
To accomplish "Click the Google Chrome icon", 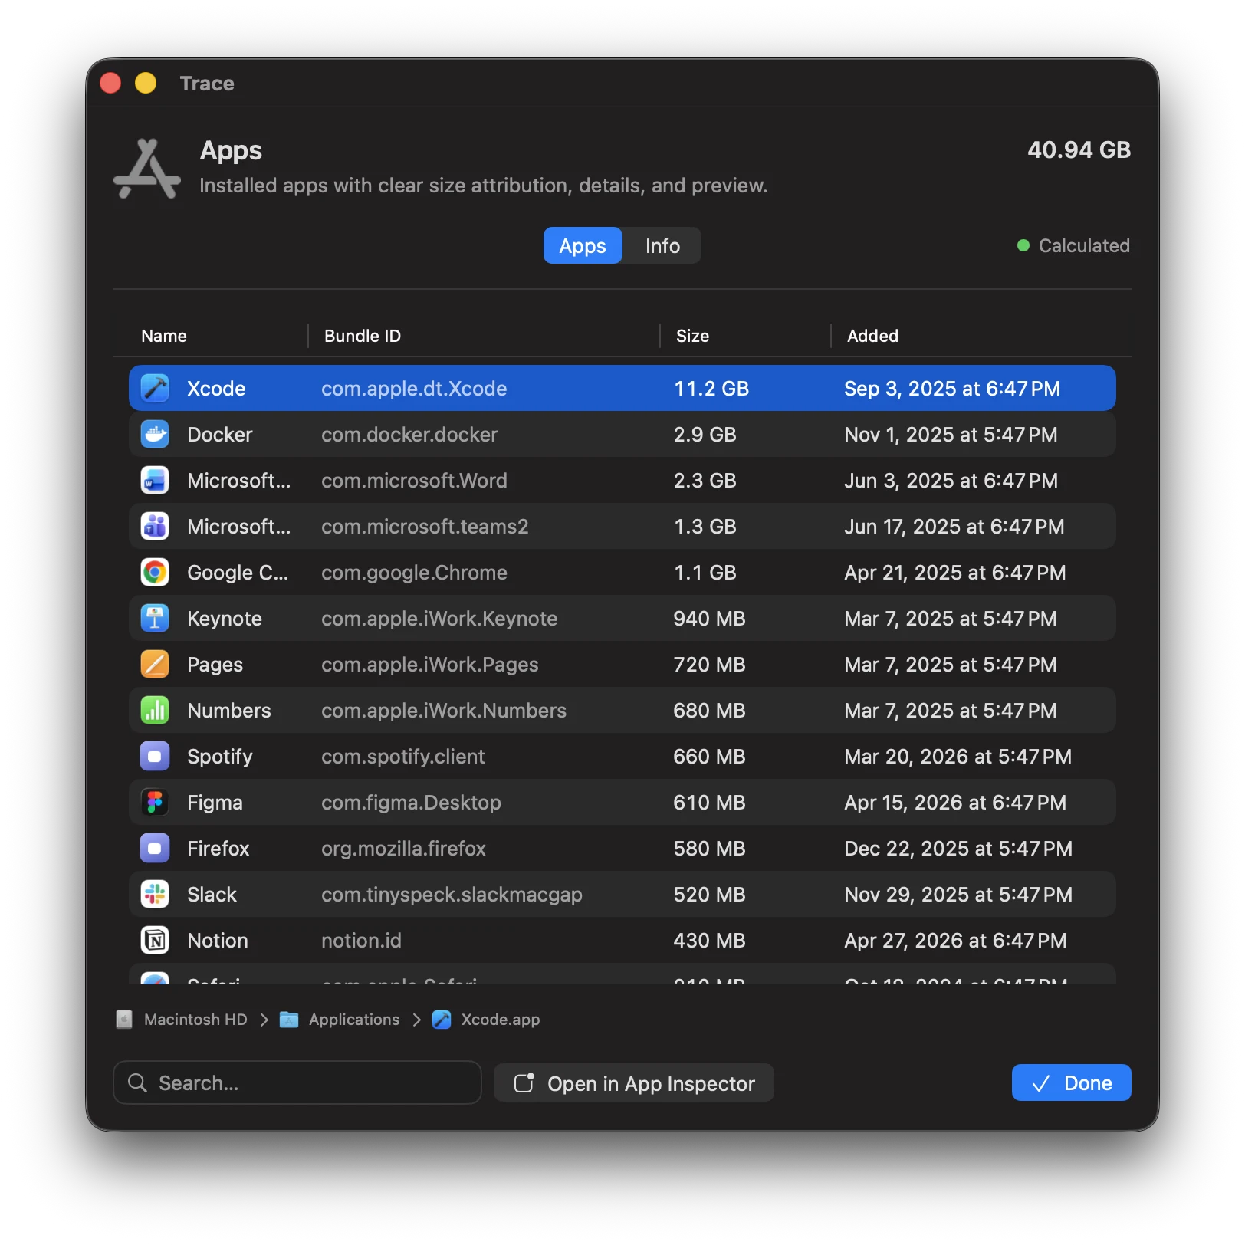I will point(155,573).
